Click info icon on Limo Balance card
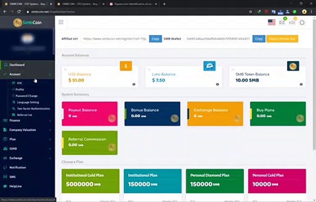This screenshot has width=316, height=202. 218,84
